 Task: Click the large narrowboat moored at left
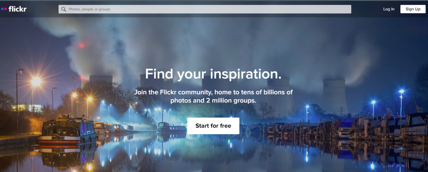tap(67, 131)
